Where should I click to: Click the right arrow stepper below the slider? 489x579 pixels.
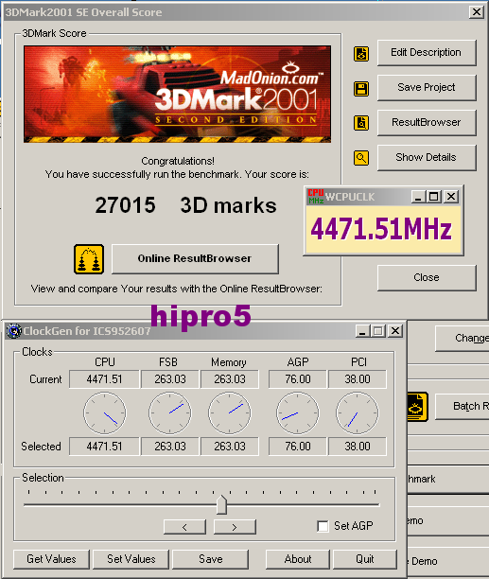point(235,527)
